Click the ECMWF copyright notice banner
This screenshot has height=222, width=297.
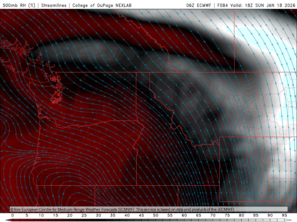(149, 209)
